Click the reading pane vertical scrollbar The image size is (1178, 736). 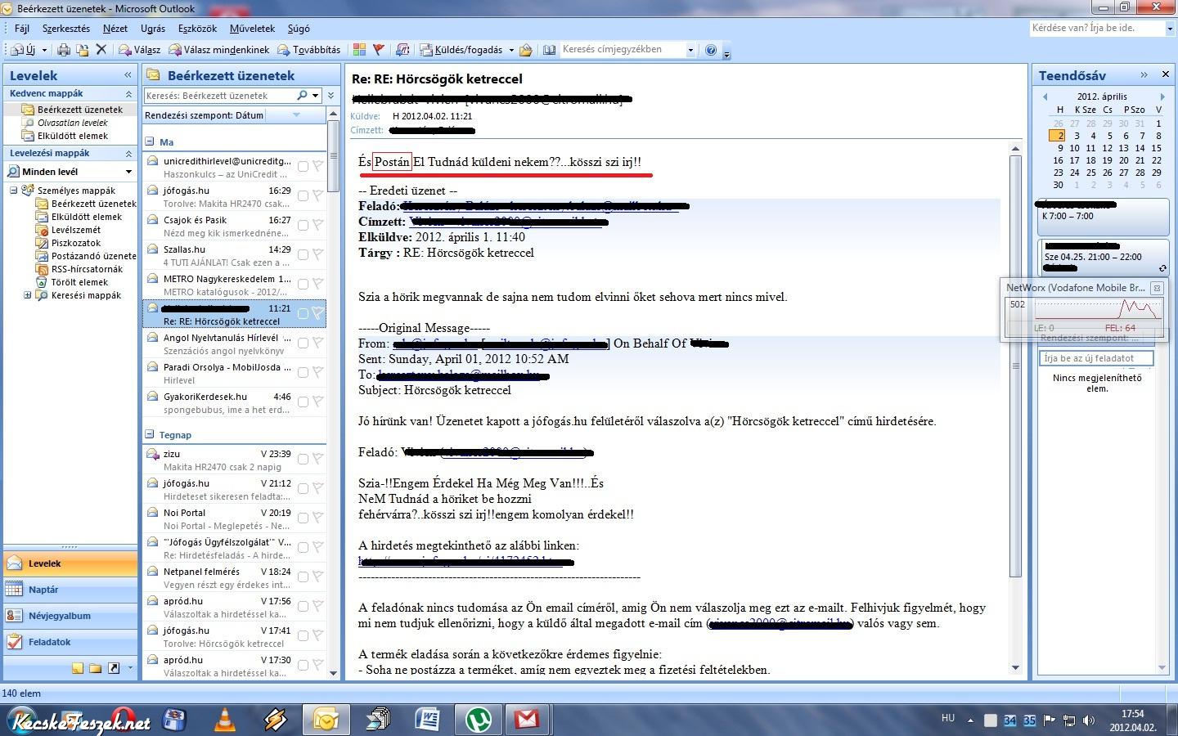(x=1015, y=366)
